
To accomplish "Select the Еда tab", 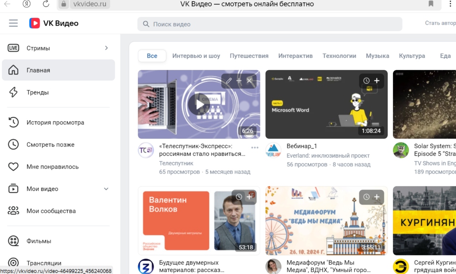I will point(445,56).
